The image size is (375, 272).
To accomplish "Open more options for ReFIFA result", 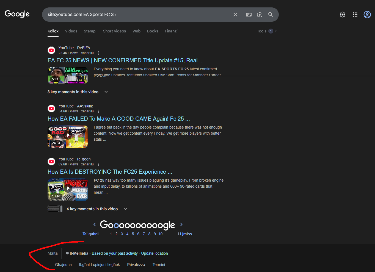I will coord(98,53).
